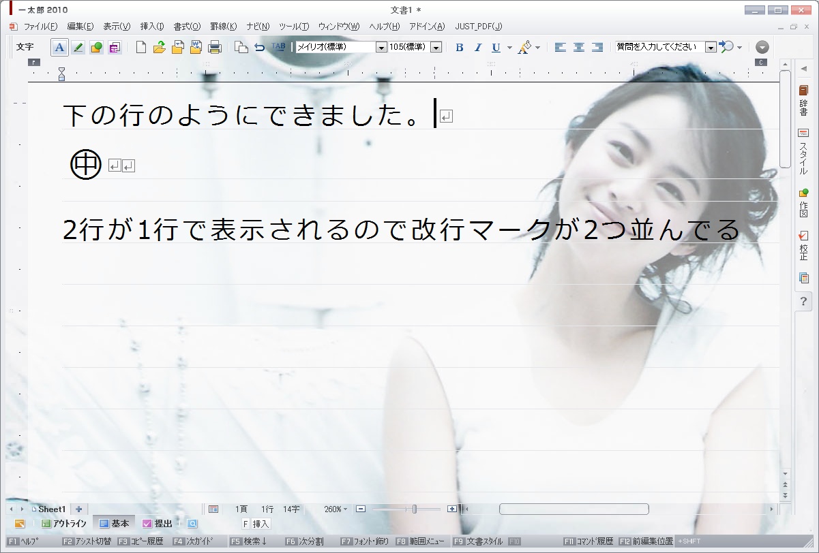Click the help search magnifier icon

point(727,47)
